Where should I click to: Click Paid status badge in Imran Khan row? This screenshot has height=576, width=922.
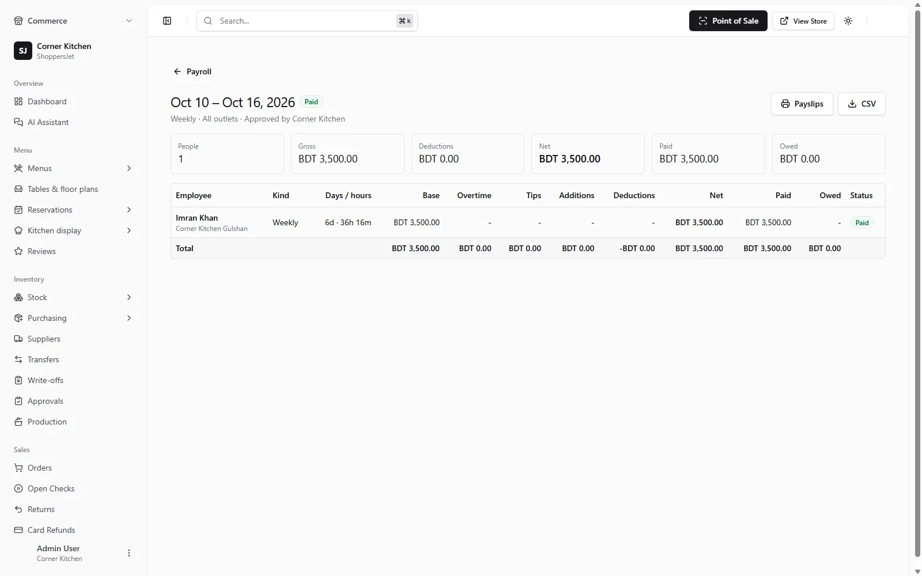tap(861, 222)
